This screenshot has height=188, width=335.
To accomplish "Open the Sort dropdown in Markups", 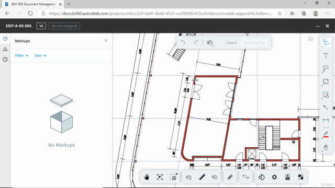I will (x=40, y=55).
